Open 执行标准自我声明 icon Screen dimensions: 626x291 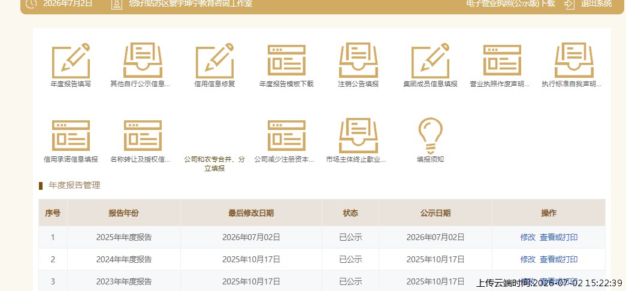click(x=574, y=60)
